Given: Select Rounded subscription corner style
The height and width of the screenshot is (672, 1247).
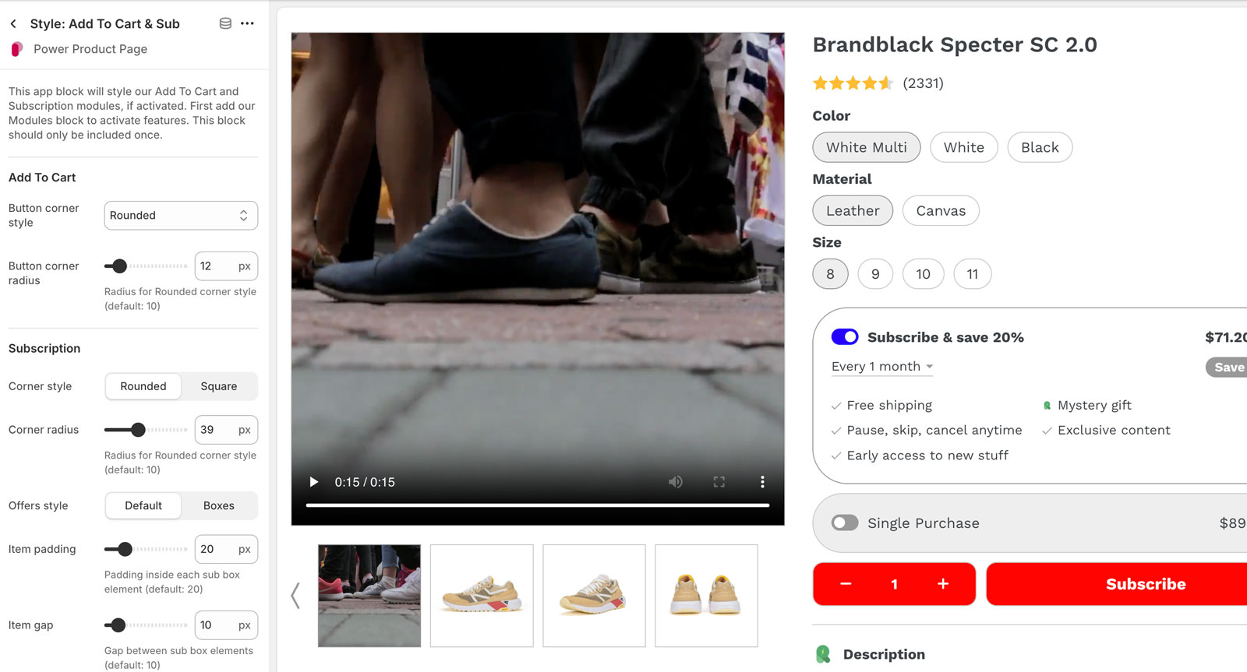Looking at the screenshot, I should click(x=143, y=386).
